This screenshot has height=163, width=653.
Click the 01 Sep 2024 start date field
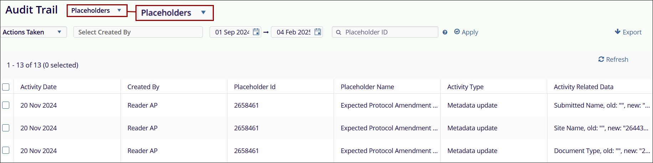(232, 32)
